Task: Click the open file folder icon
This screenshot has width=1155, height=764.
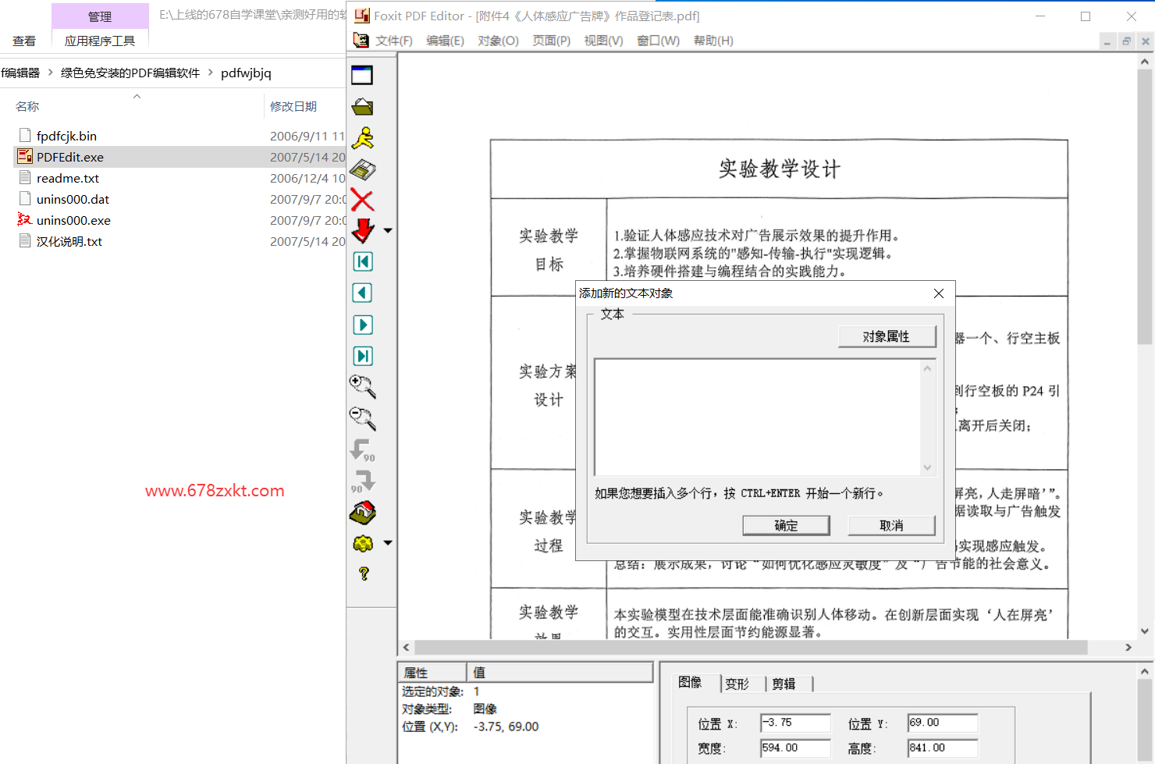Action: pos(362,107)
